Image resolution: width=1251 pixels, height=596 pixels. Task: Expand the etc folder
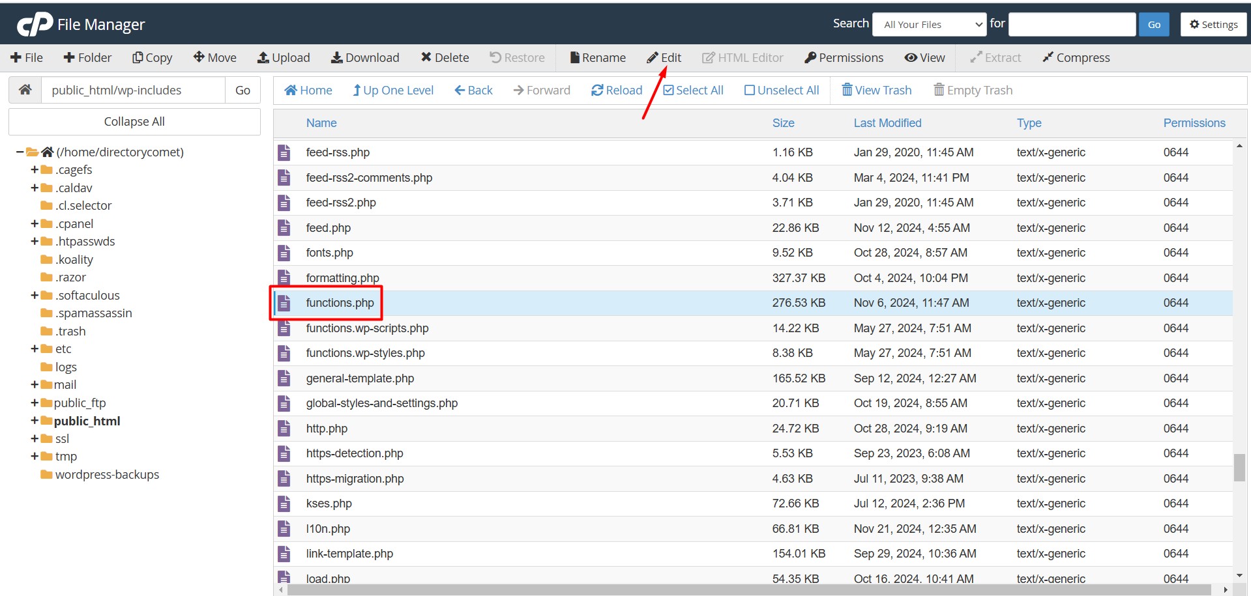35,348
